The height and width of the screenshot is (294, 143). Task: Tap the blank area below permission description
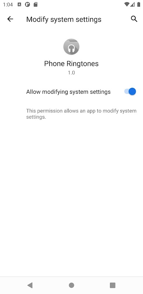(x=71, y=197)
